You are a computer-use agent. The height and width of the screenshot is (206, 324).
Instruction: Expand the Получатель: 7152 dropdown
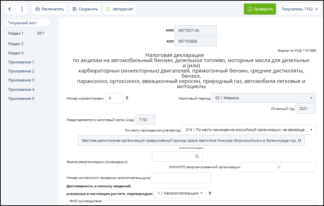[x=300, y=9]
